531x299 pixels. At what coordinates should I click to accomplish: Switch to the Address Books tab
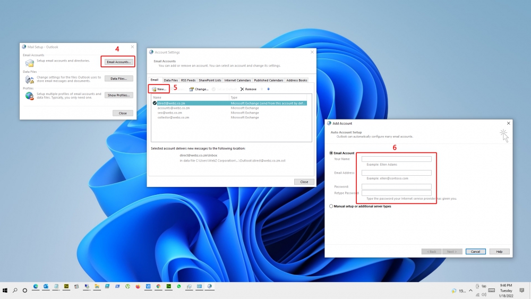296,80
